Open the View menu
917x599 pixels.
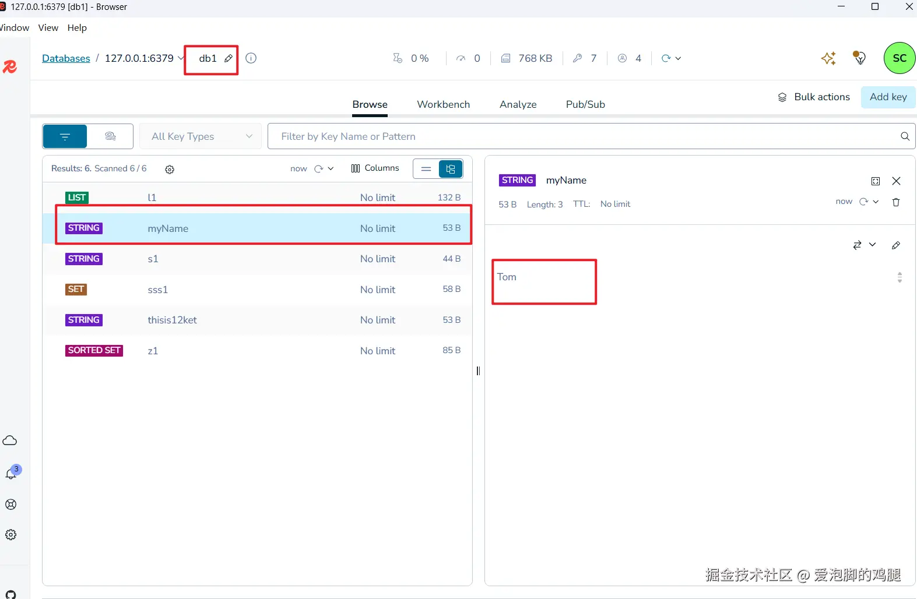coord(48,28)
